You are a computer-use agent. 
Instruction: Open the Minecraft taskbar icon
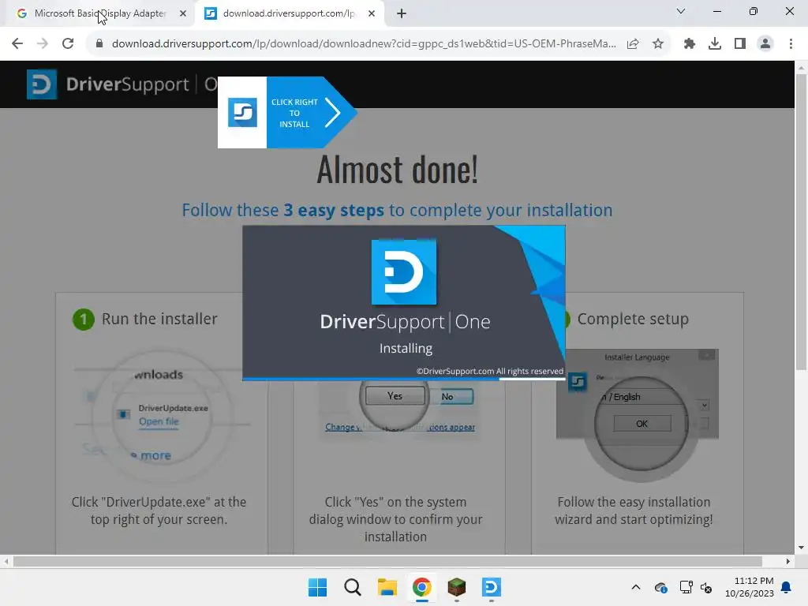(x=457, y=587)
